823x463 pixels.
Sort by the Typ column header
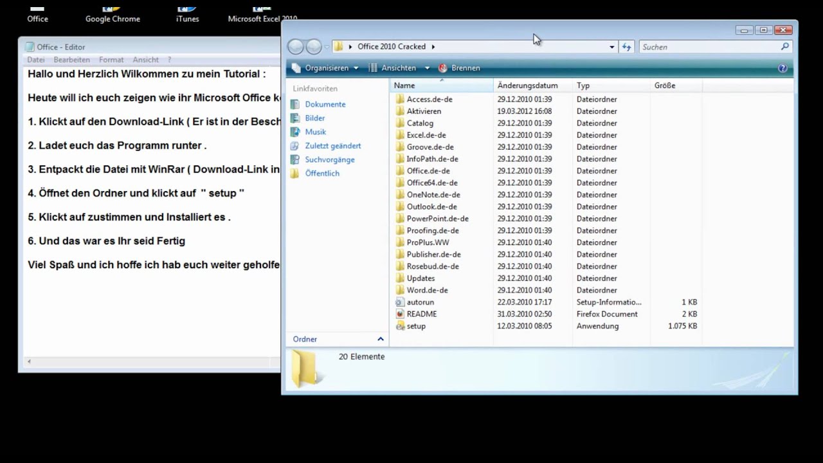pos(611,86)
